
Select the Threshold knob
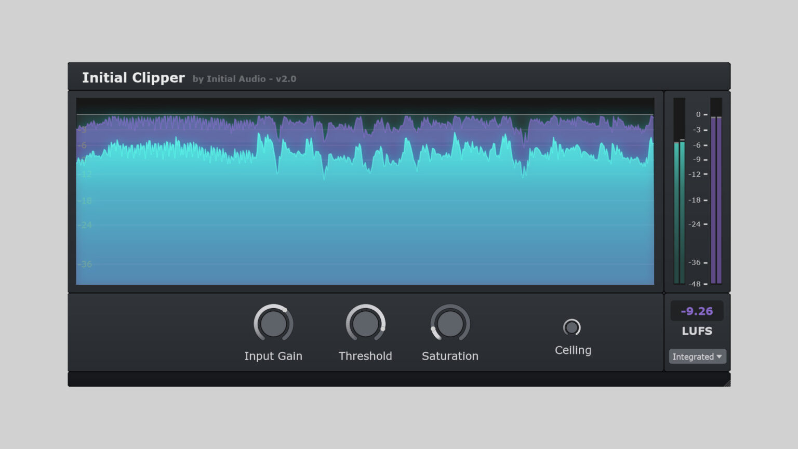coord(365,324)
